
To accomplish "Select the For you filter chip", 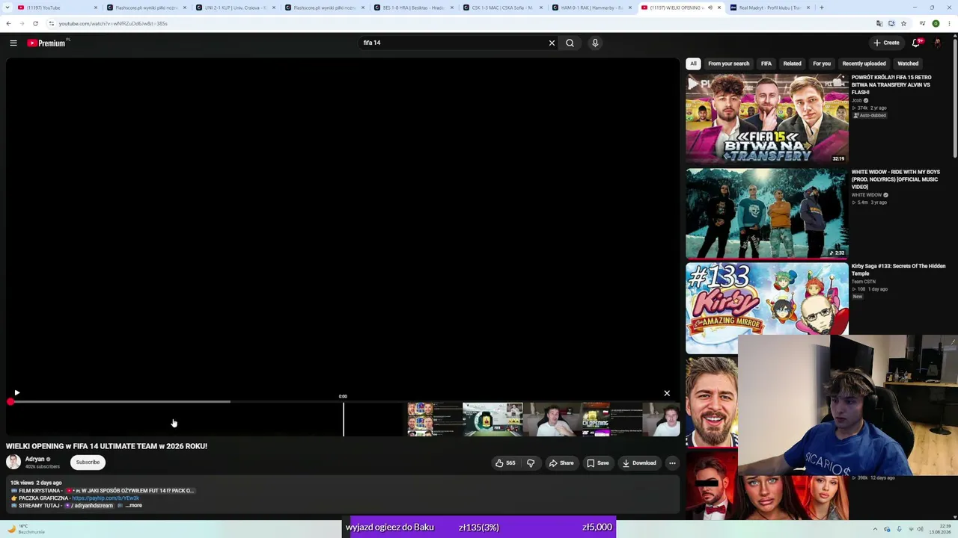I will pos(822,64).
